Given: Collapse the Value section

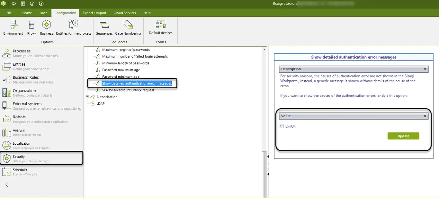Looking at the screenshot, I should point(425,116).
